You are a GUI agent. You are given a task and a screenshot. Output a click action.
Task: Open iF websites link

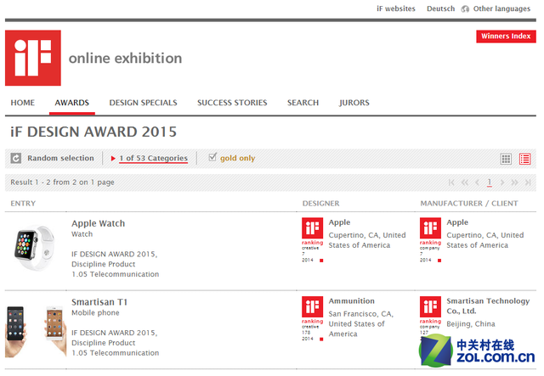tap(396, 8)
